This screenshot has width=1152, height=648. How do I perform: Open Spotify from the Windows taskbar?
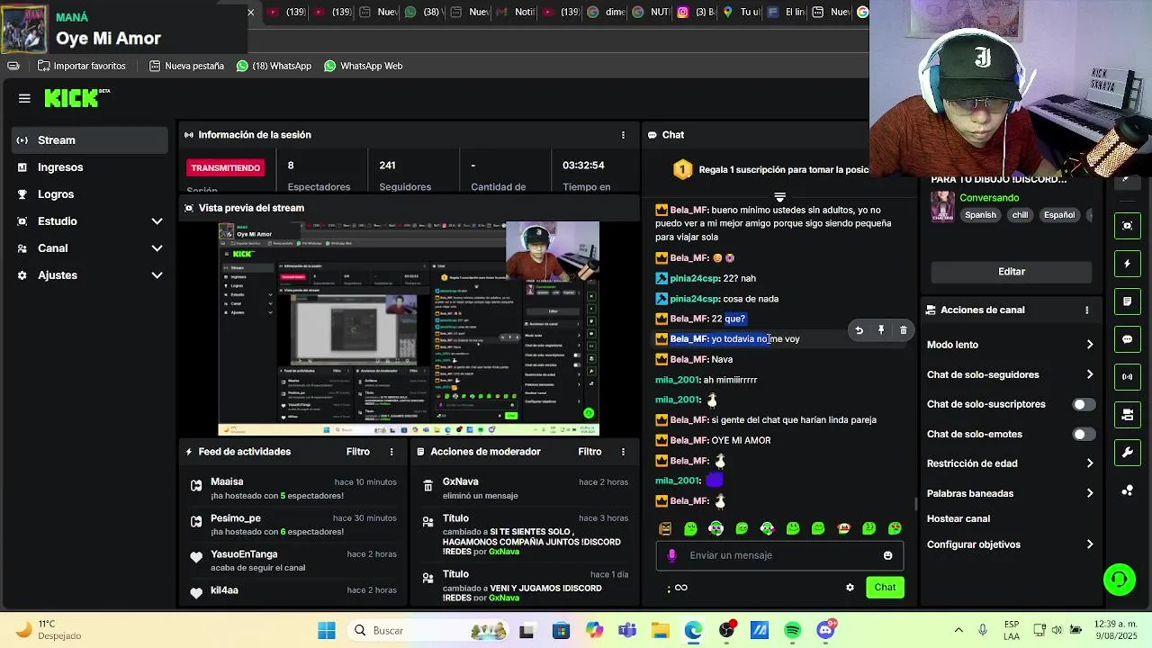click(x=792, y=631)
